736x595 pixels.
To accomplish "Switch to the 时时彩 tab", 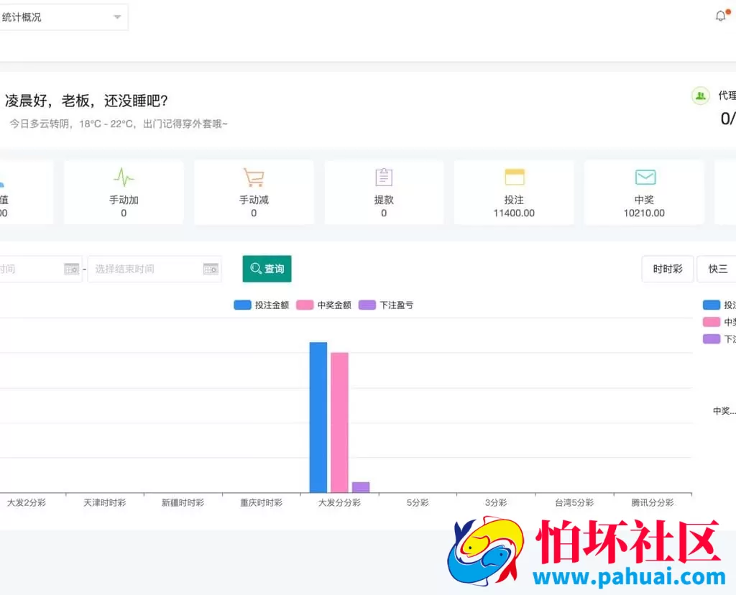I will point(667,268).
